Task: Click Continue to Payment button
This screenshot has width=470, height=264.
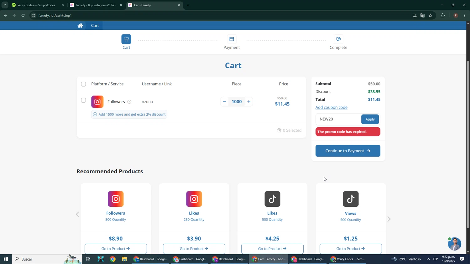Action: pos(348,151)
